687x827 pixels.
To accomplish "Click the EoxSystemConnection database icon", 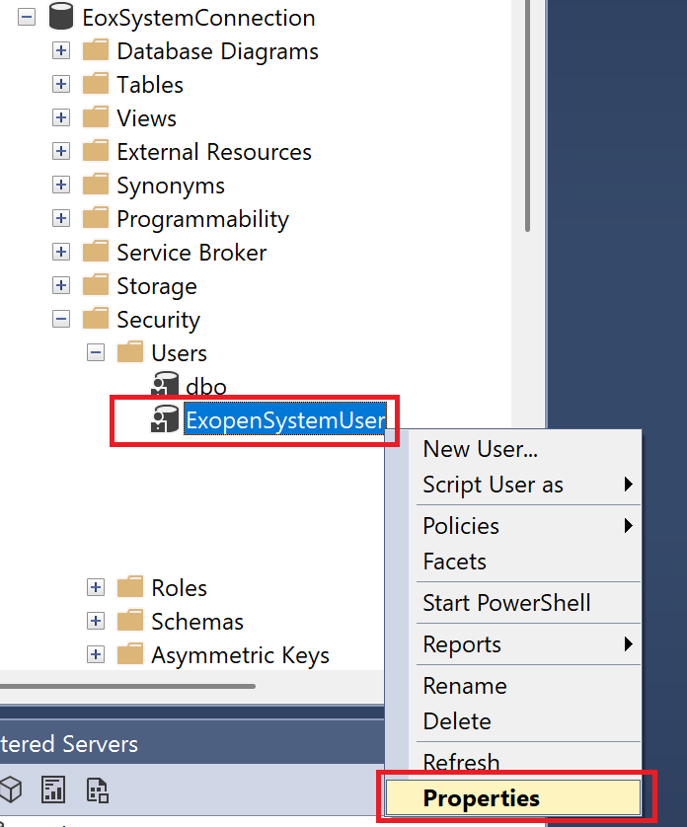I will coord(61,18).
